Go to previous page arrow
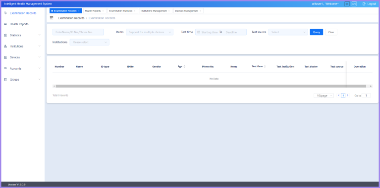The width and height of the screenshot is (380, 188). (x=339, y=95)
